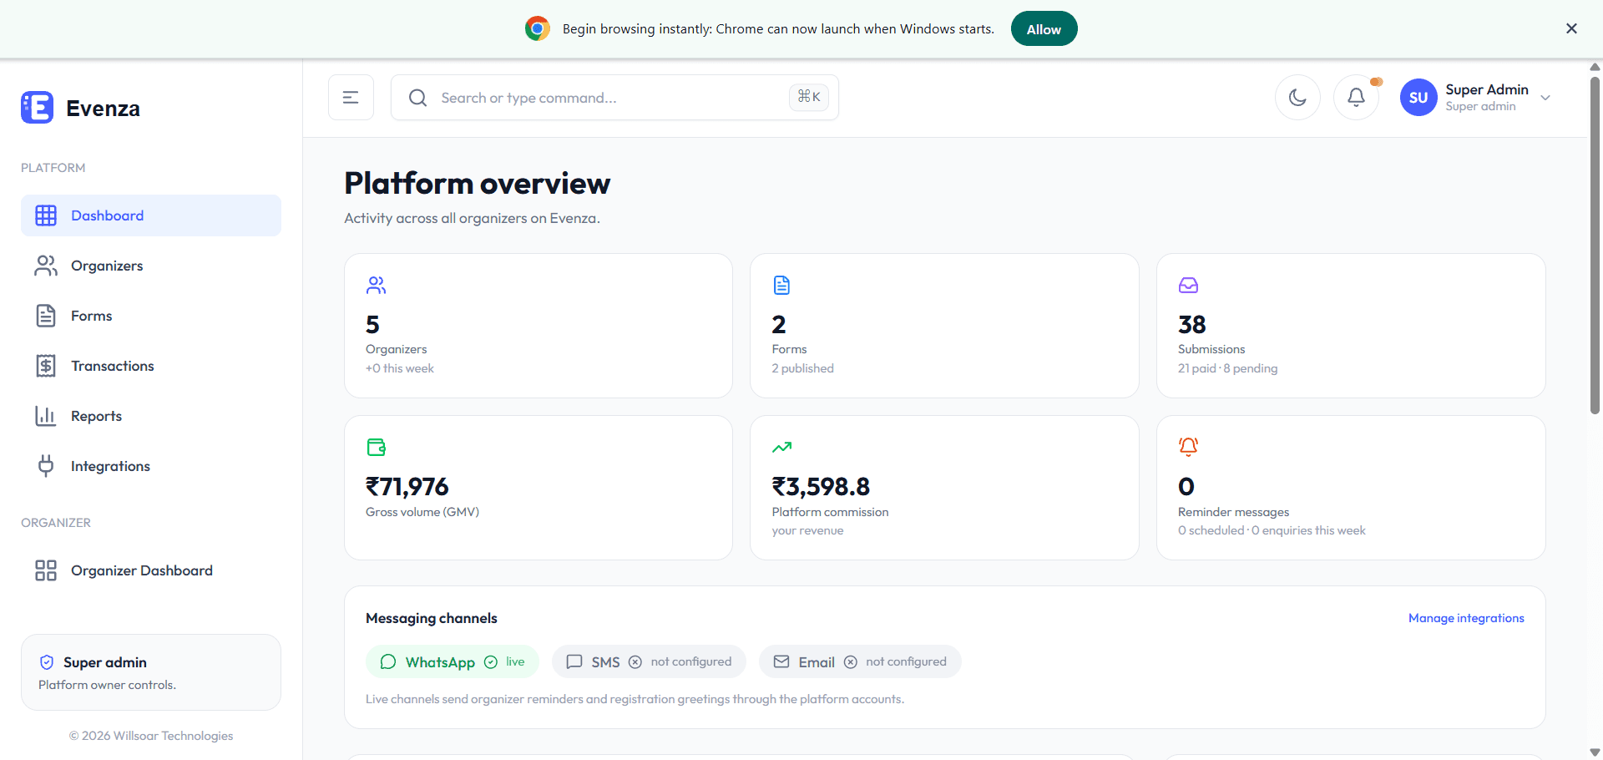Click the "© 2026 Willsoar Technologies" footer
Image resolution: width=1603 pixels, height=760 pixels.
click(x=151, y=736)
